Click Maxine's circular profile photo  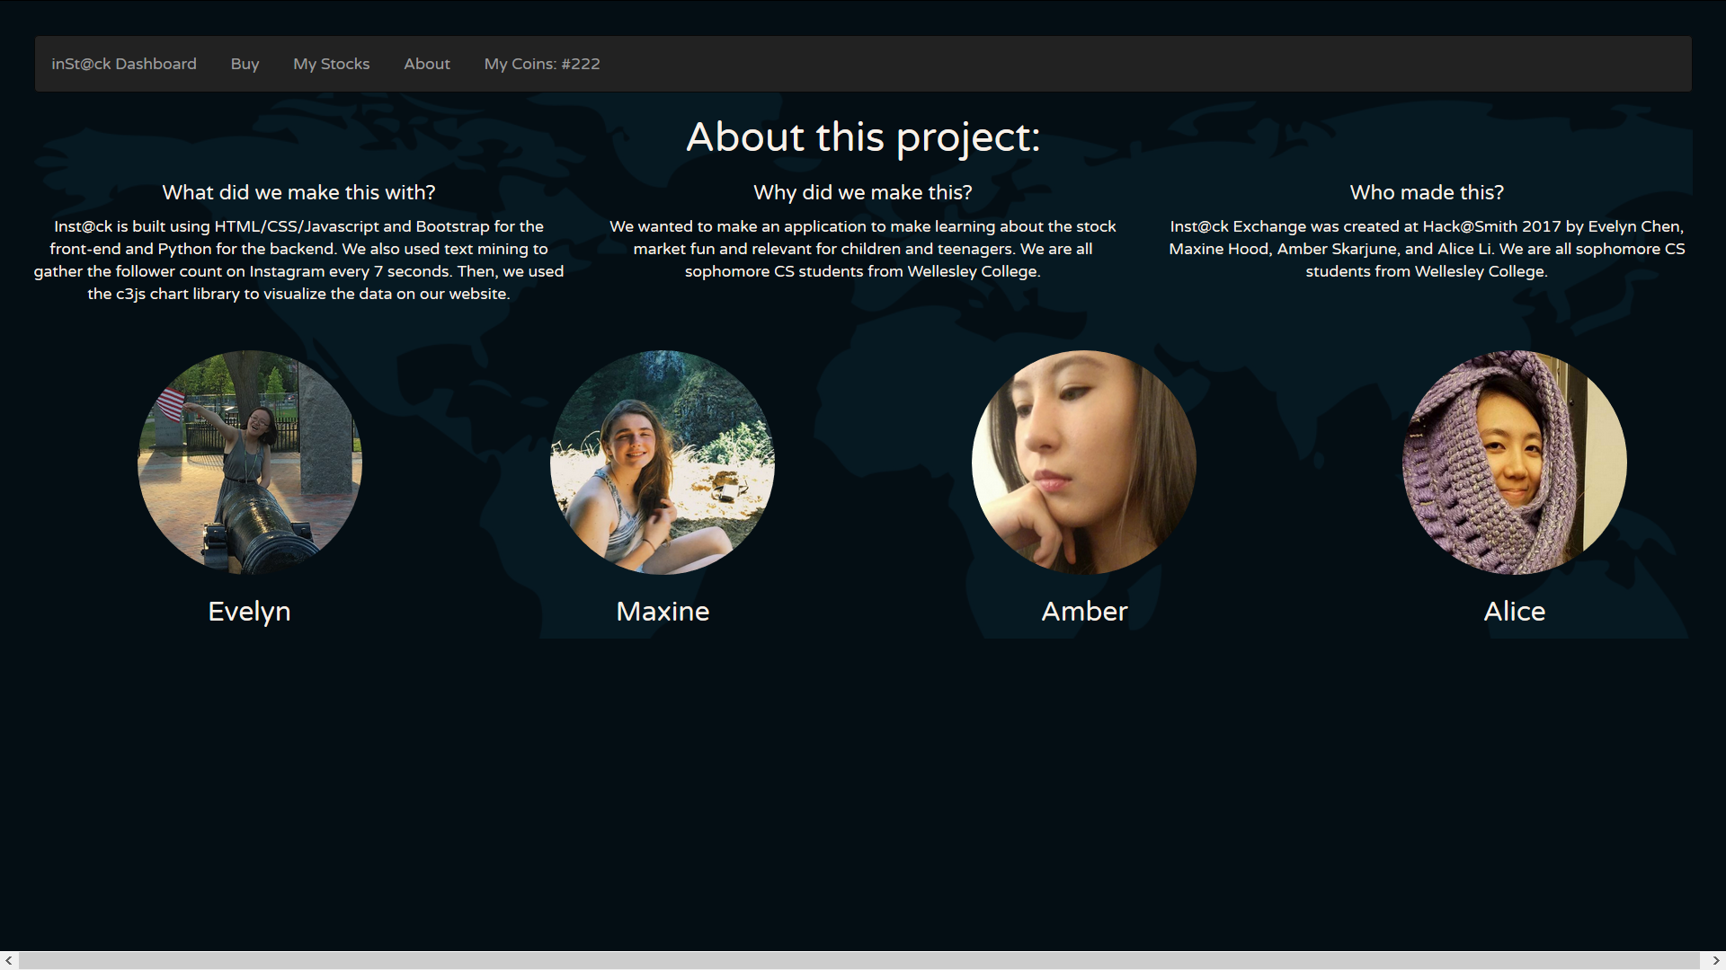tap(663, 463)
